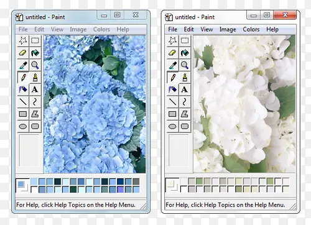Image resolution: width=311 pixels, height=225 pixels.
Task: Select the Text tool in the right Paint window
Action: tap(185, 90)
